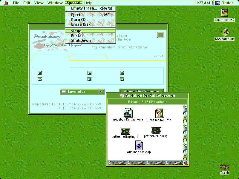Click the About This Scheme button

click(142, 91)
